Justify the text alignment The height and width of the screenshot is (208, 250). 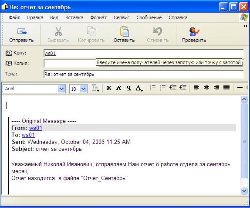pos(226,88)
